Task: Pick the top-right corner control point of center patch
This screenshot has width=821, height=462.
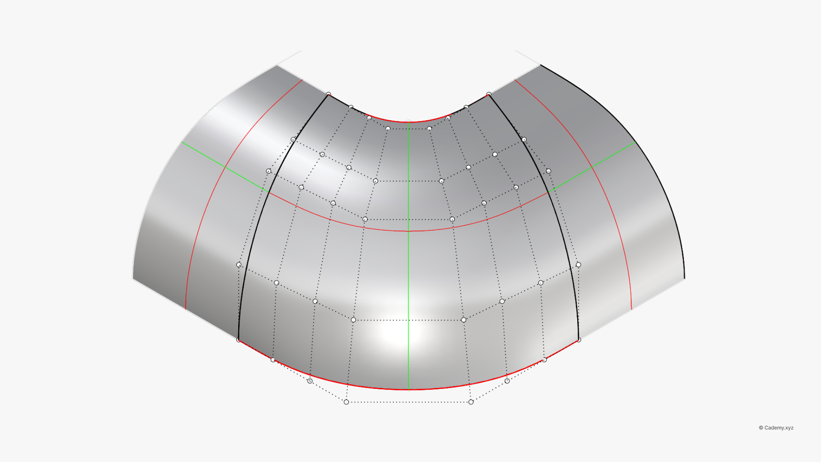Action: coord(489,94)
